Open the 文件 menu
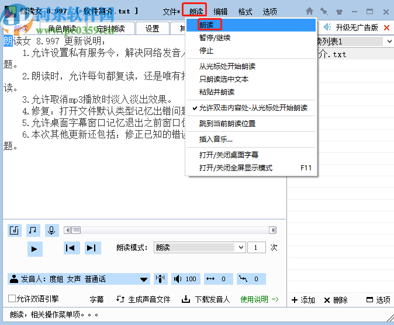This screenshot has height=325, width=394. point(171,12)
